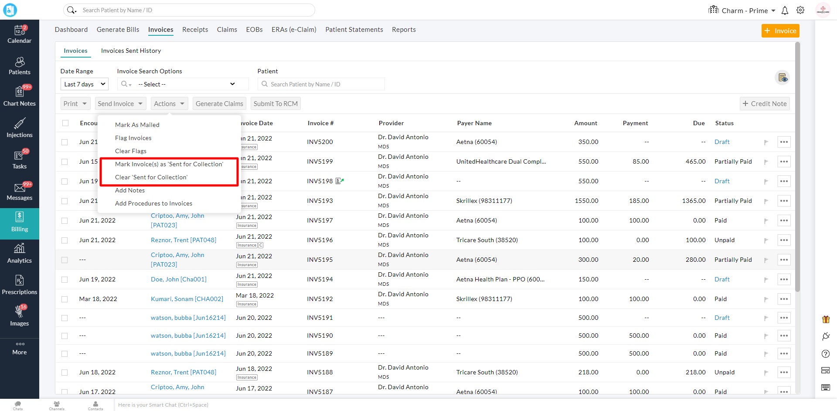Screen dimensions: 837x411
Task: Switch to Invoices Sent History tab
Action: coord(131,51)
